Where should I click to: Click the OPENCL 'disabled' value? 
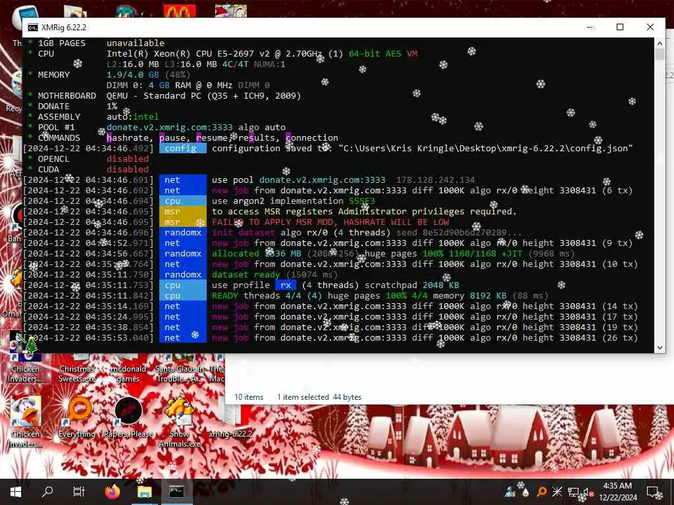[128, 159]
